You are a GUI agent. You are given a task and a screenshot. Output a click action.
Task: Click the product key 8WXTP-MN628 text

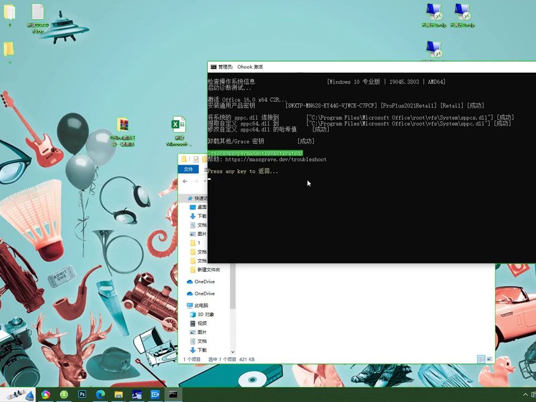click(331, 106)
